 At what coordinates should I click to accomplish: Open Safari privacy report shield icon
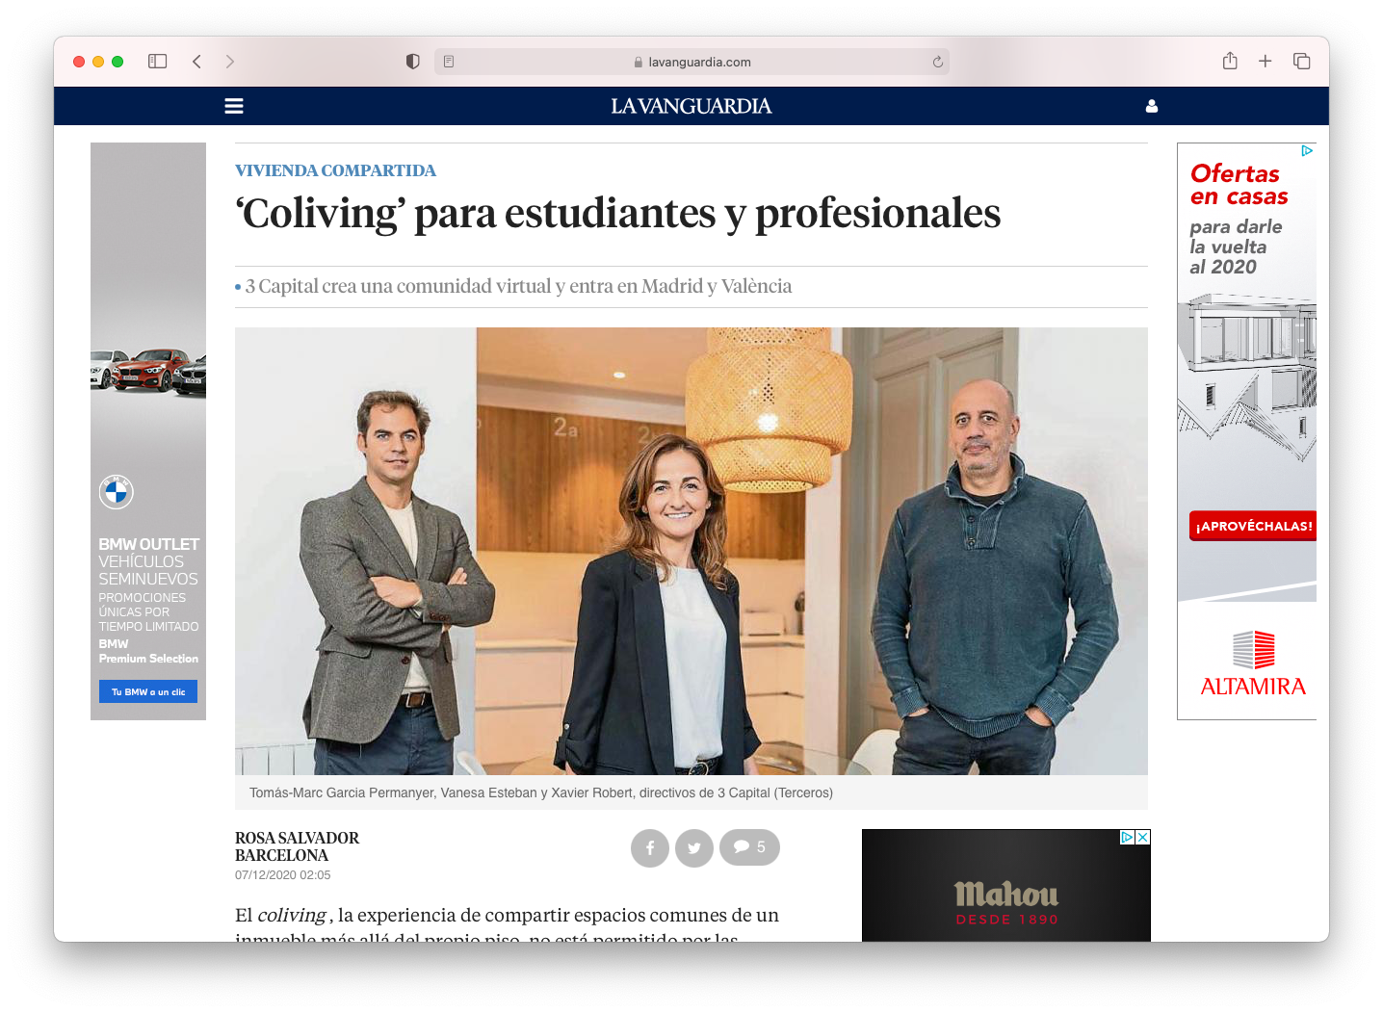click(413, 62)
